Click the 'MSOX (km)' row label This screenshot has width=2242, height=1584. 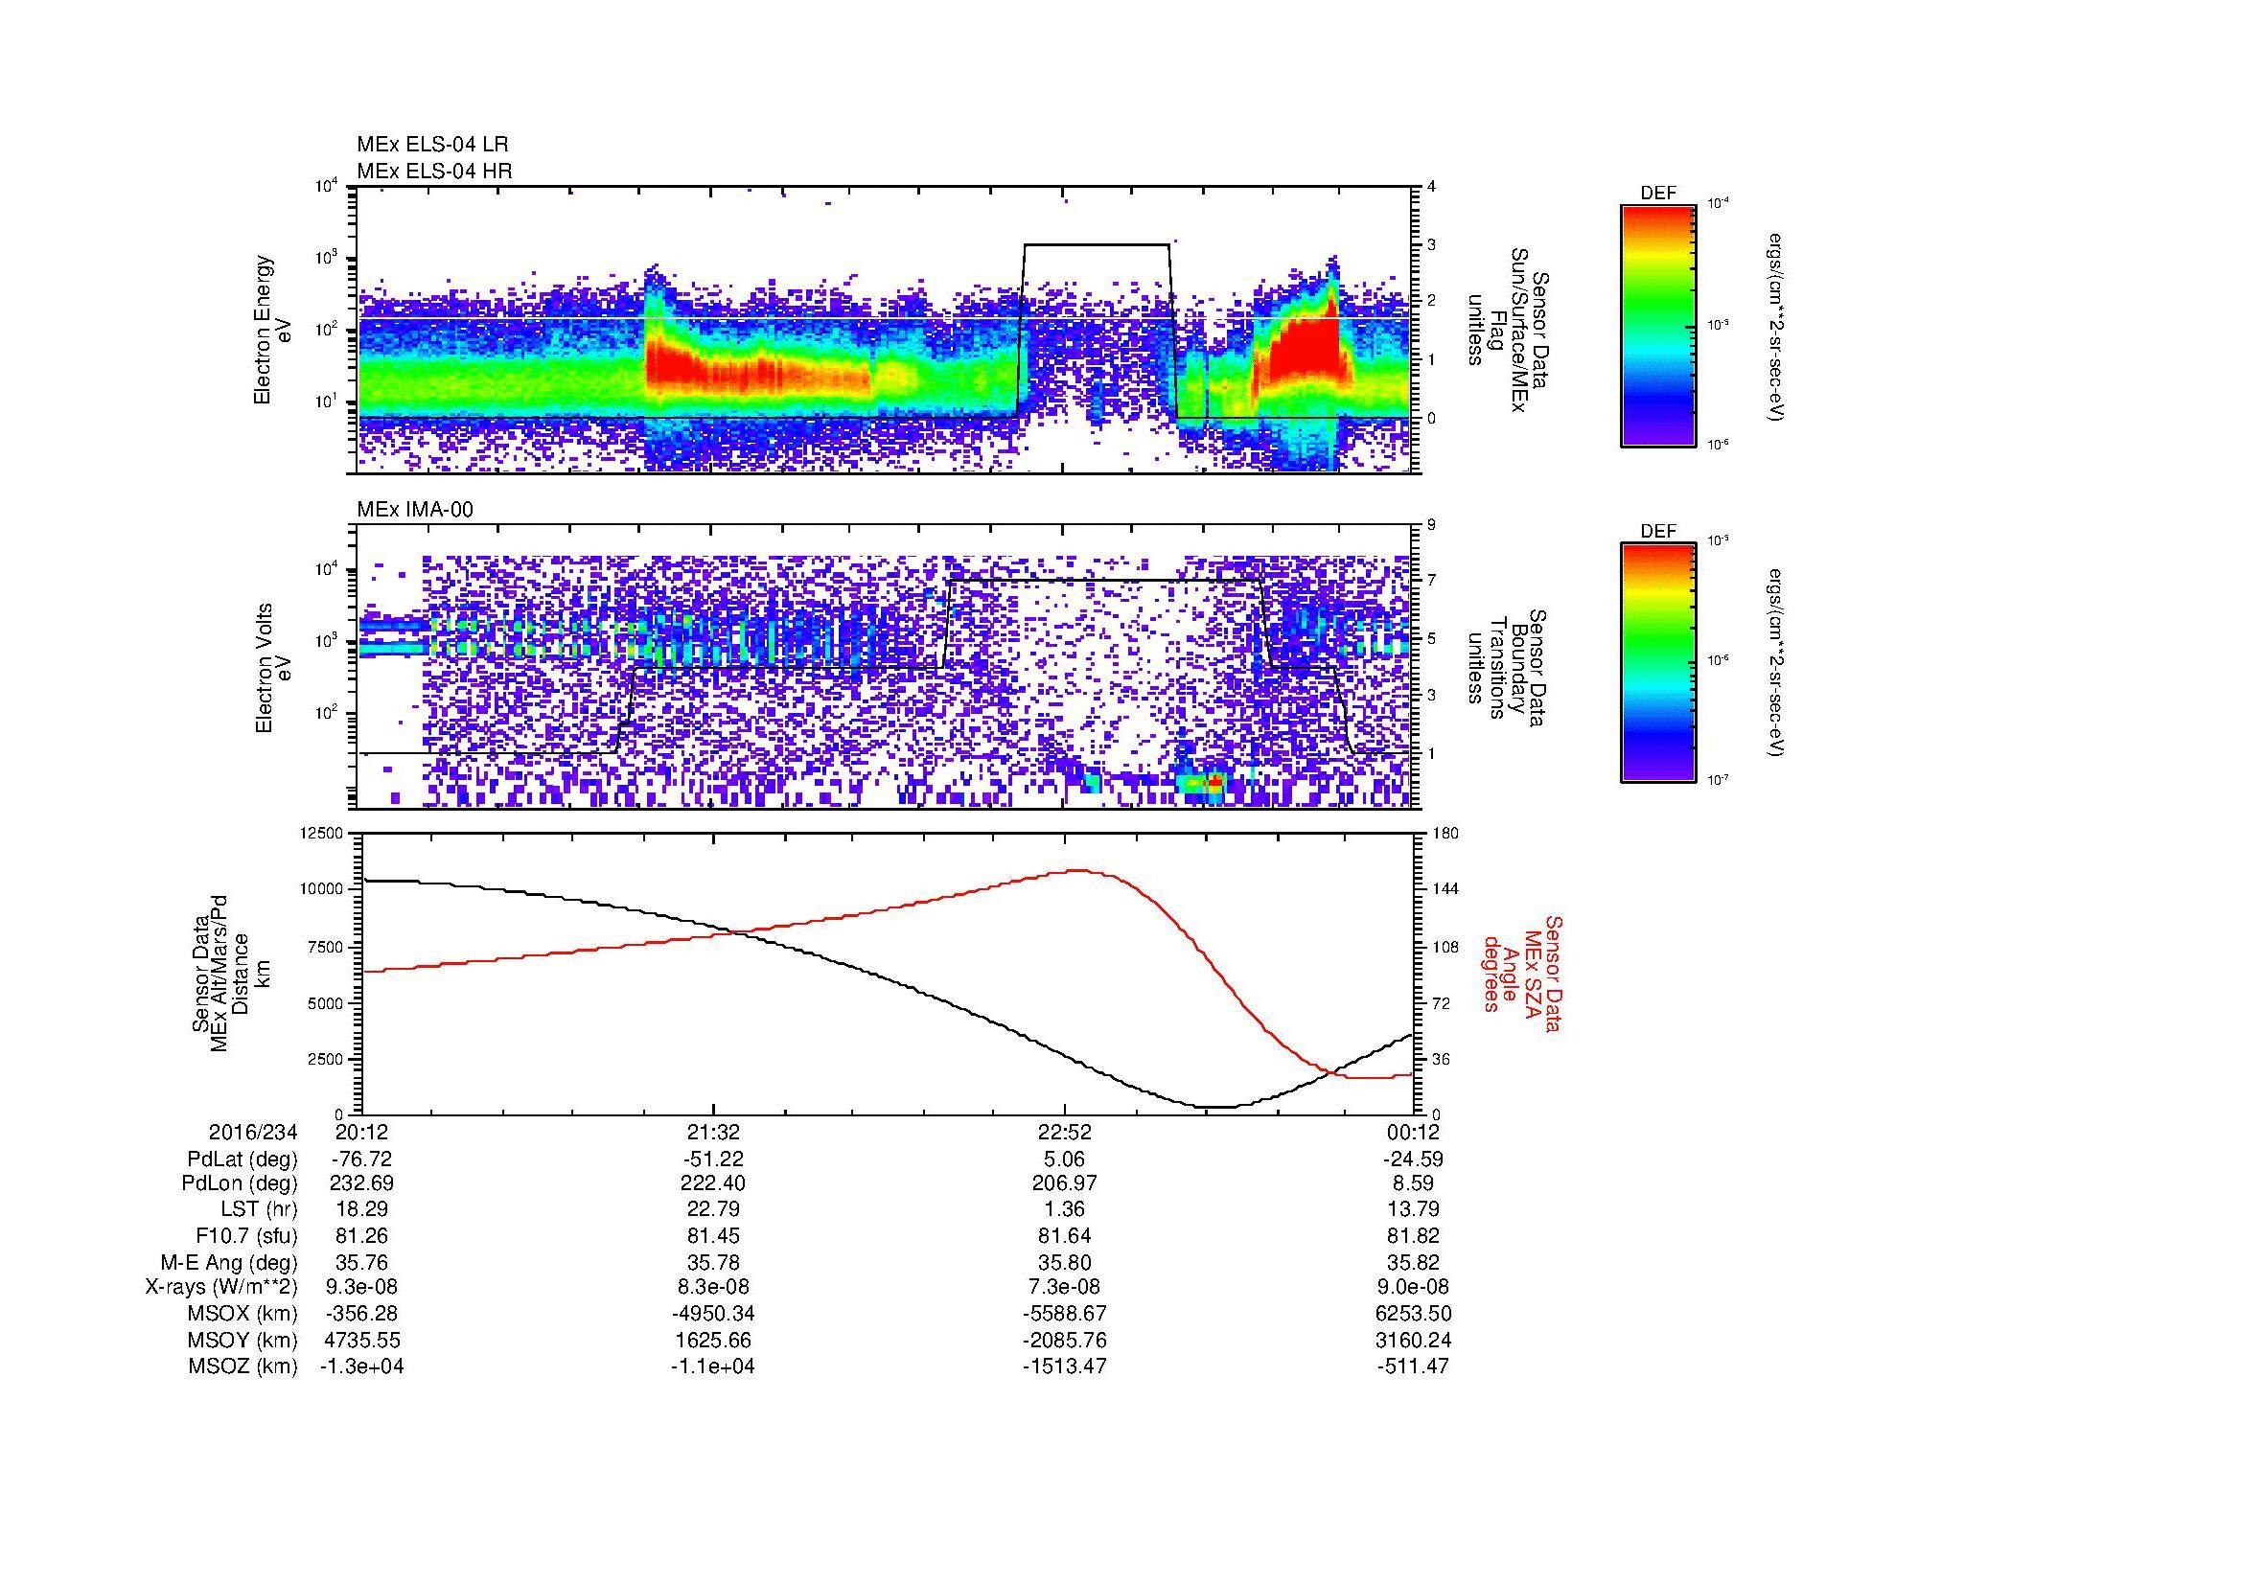pos(243,1314)
